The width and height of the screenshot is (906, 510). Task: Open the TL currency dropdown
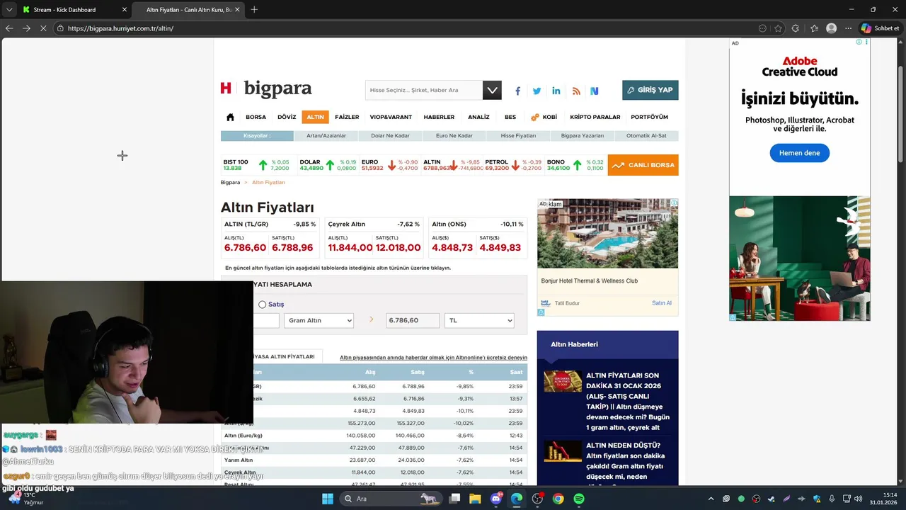click(479, 321)
